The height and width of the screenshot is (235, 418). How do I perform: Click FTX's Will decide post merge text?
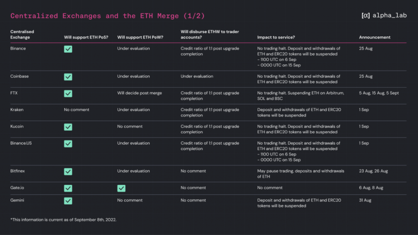[139, 93]
